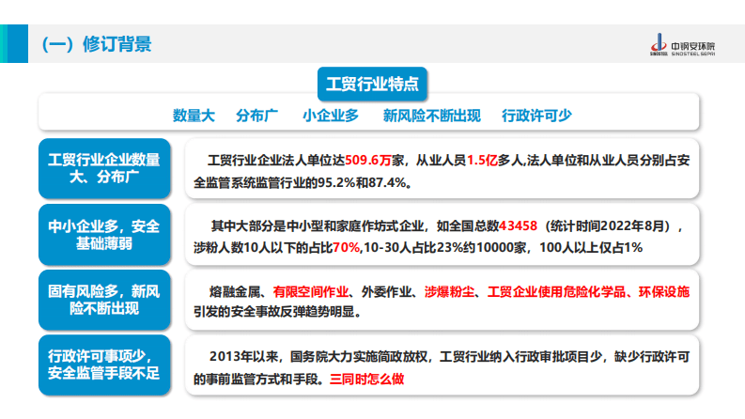
Task: Click the red text '涉爆粉尘'
Action: 449,291
